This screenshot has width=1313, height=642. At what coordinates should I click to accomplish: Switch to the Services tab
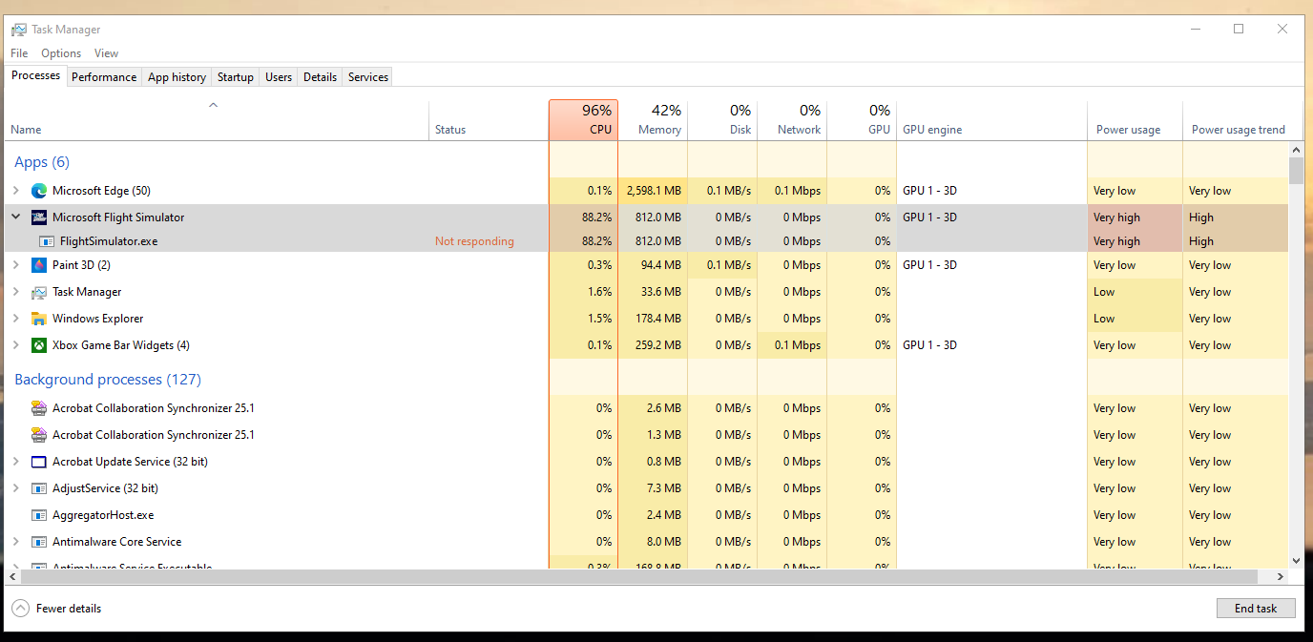[x=367, y=76]
